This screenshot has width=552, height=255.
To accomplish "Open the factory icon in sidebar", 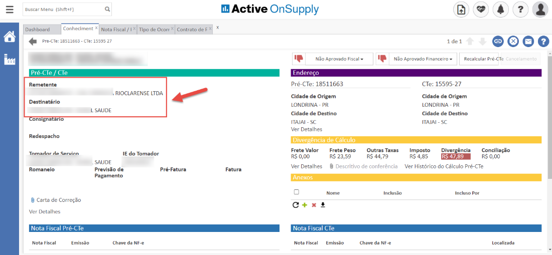I will (x=10, y=59).
